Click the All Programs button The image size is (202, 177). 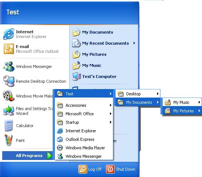click(x=28, y=156)
